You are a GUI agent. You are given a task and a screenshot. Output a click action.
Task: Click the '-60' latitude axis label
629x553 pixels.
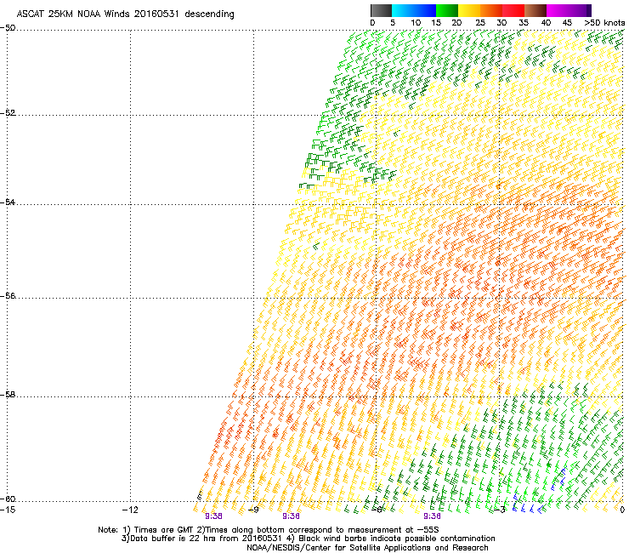8,499
